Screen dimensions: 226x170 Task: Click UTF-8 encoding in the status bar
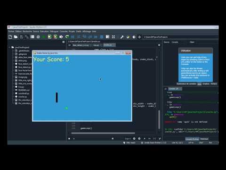191,143
